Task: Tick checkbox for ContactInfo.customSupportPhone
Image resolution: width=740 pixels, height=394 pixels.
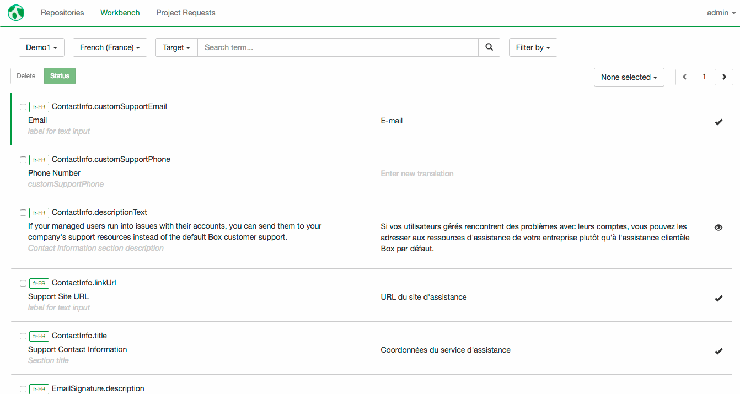Action: (23, 160)
